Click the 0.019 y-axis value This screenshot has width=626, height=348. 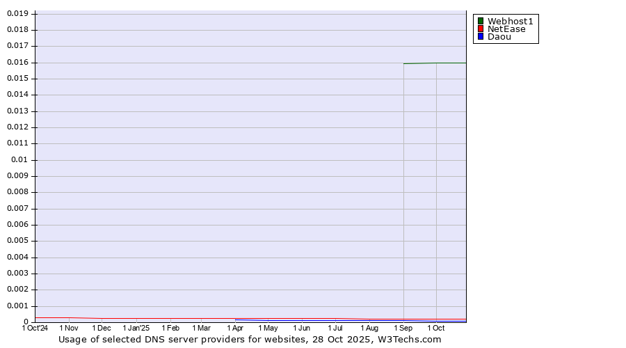click(18, 13)
